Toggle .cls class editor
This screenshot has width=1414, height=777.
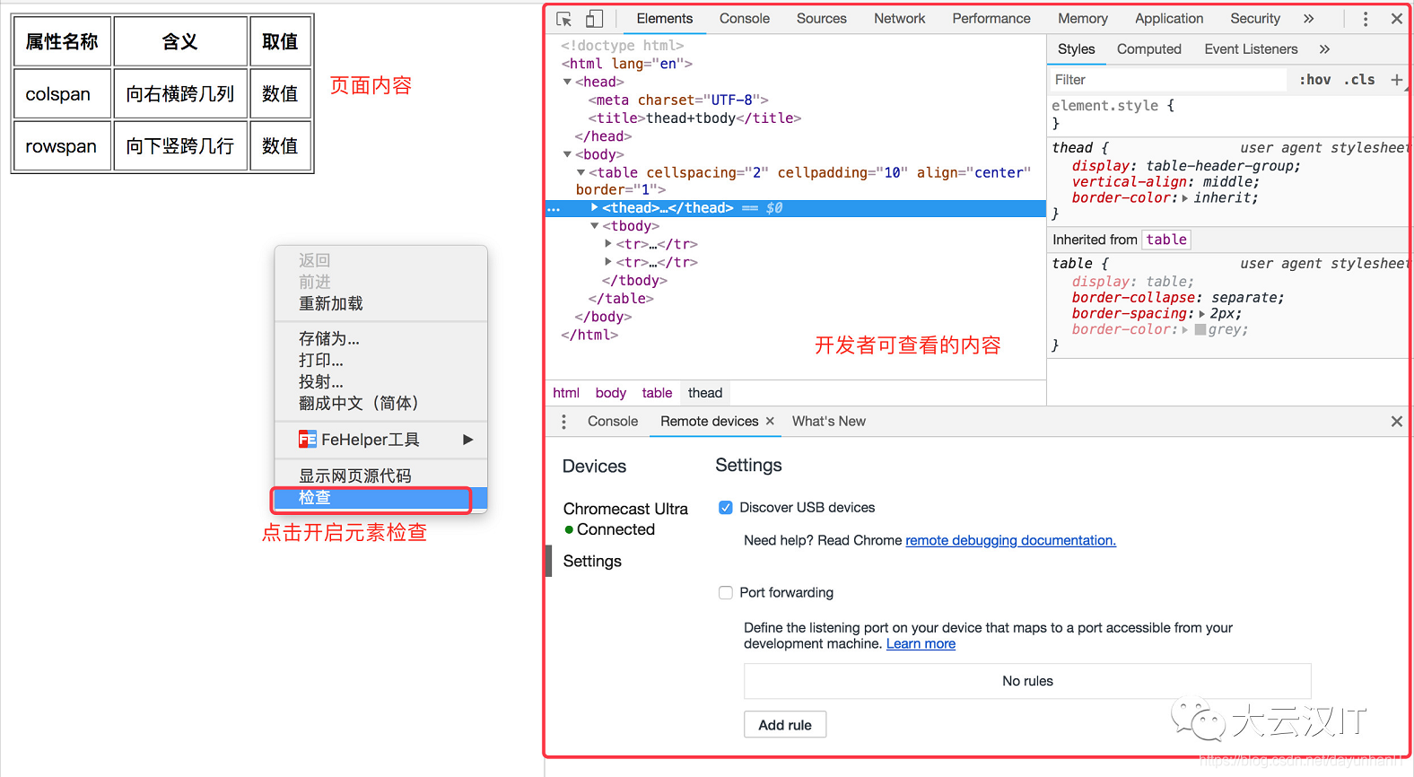(x=1359, y=80)
